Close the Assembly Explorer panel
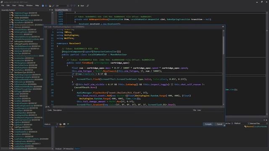This screenshot has width=269, height=151. coord(52,10)
